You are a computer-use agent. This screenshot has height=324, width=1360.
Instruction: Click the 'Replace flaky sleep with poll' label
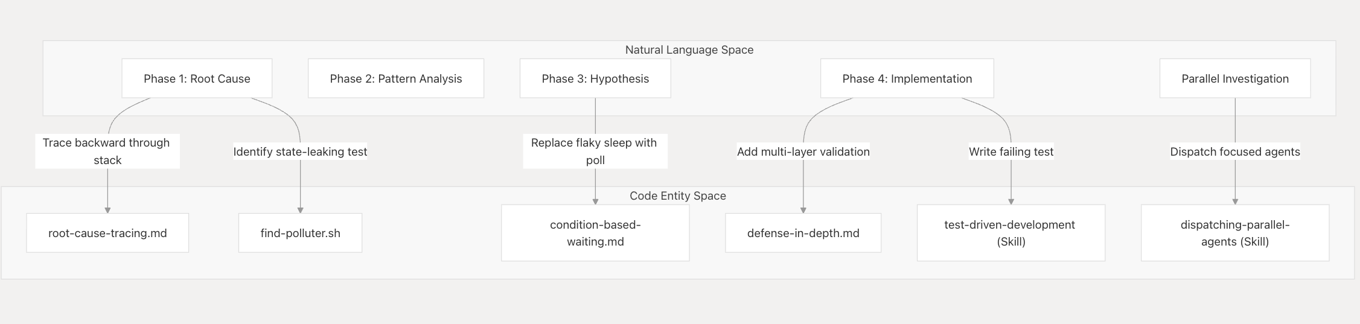click(595, 151)
